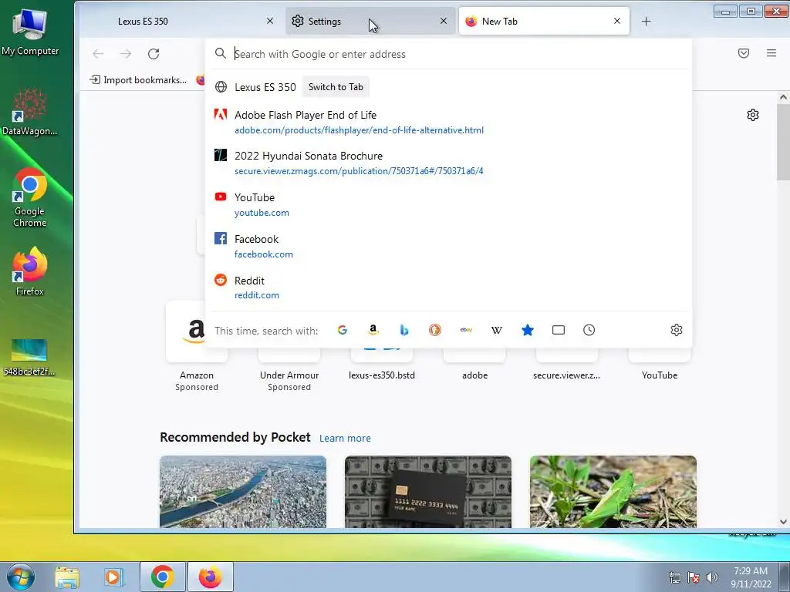
Task: Select the DataWagon desktop shortcut
Action: (x=30, y=112)
